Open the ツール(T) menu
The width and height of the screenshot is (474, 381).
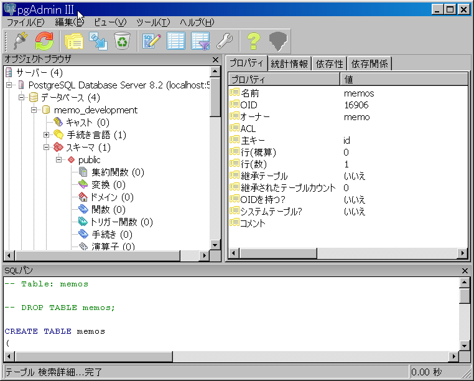click(x=153, y=22)
